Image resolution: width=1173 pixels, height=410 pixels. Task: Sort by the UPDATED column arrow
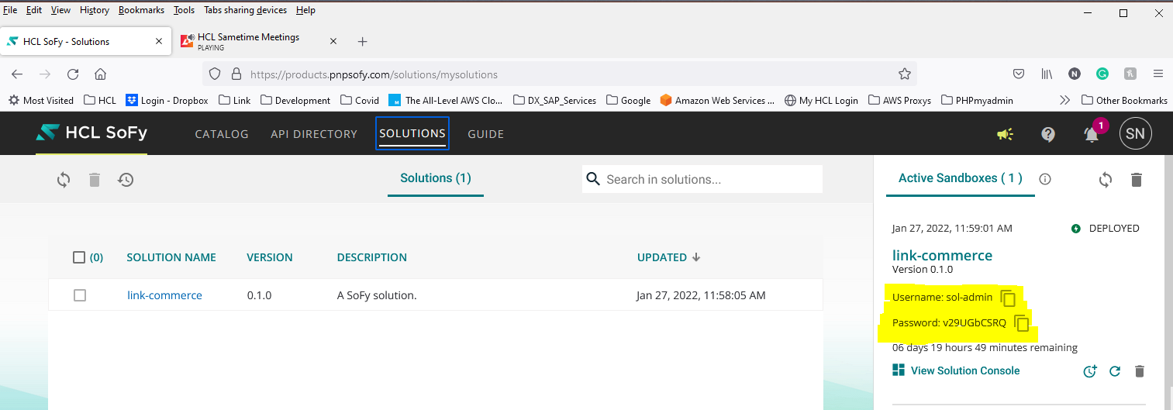pos(696,257)
